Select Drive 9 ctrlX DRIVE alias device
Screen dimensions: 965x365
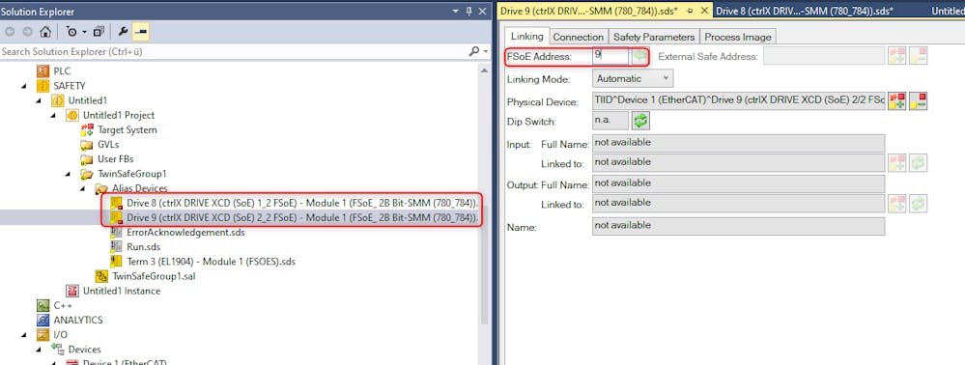click(301, 218)
